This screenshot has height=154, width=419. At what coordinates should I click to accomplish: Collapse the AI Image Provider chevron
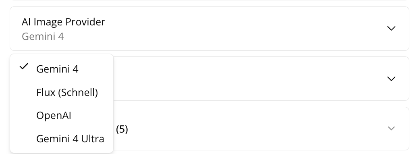pyautogui.click(x=391, y=28)
